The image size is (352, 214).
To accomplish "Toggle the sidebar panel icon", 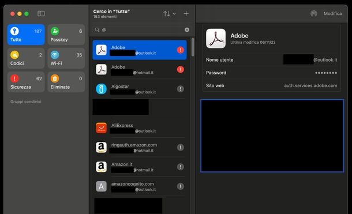I will tap(41, 14).
